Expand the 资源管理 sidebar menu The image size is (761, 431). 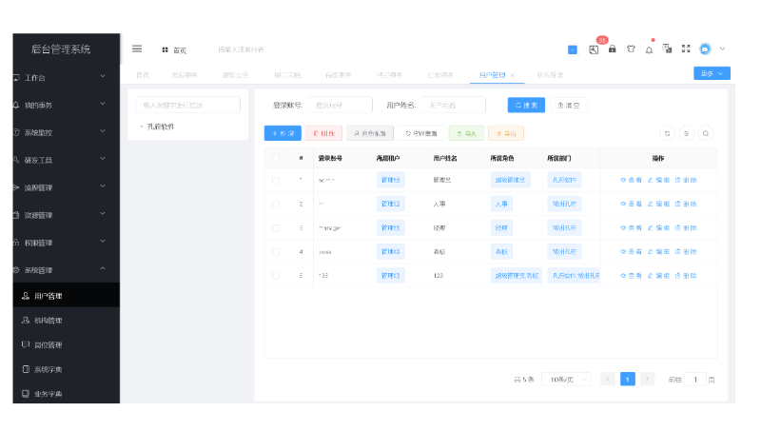click(67, 215)
